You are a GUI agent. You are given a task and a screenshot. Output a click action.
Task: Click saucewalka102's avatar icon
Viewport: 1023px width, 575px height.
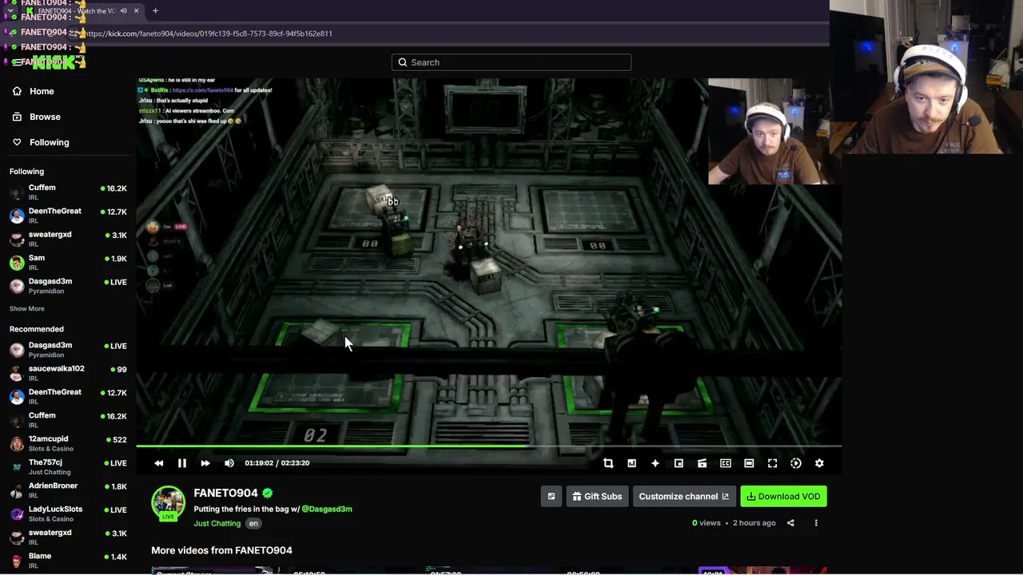pos(17,373)
